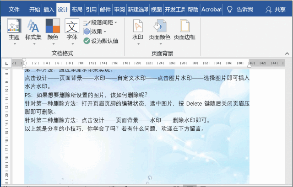Open the 页面边框 page borders dialog
293x187 pixels.
pyautogui.click(x=184, y=31)
